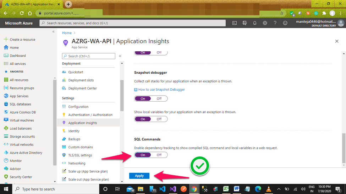Open the help question mark

pos(275,23)
